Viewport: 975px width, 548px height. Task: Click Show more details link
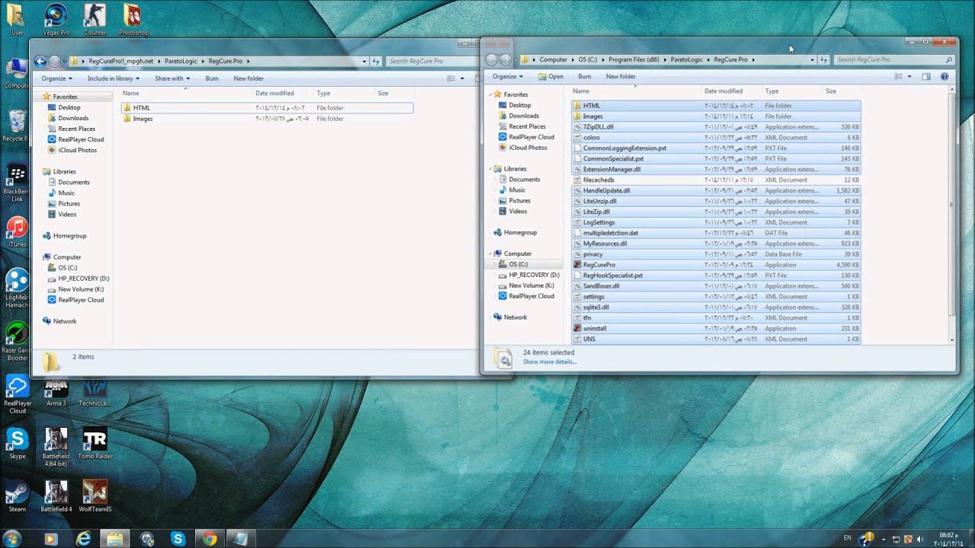click(549, 362)
